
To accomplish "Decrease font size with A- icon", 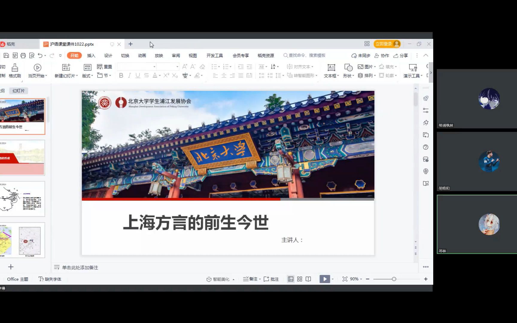I will [x=193, y=66].
